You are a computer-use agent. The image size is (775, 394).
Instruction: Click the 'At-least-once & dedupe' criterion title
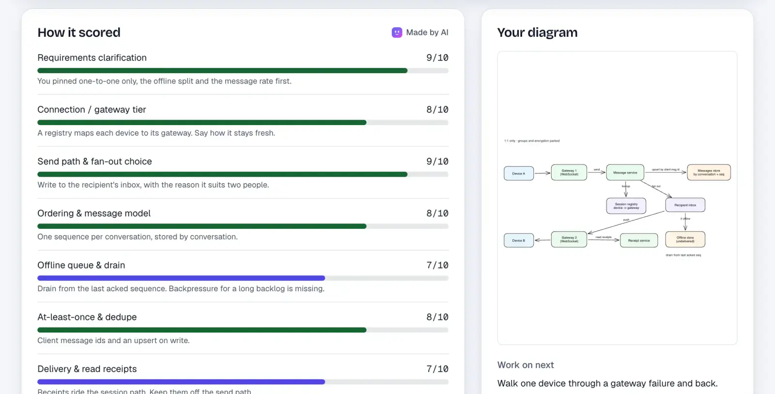(x=87, y=317)
